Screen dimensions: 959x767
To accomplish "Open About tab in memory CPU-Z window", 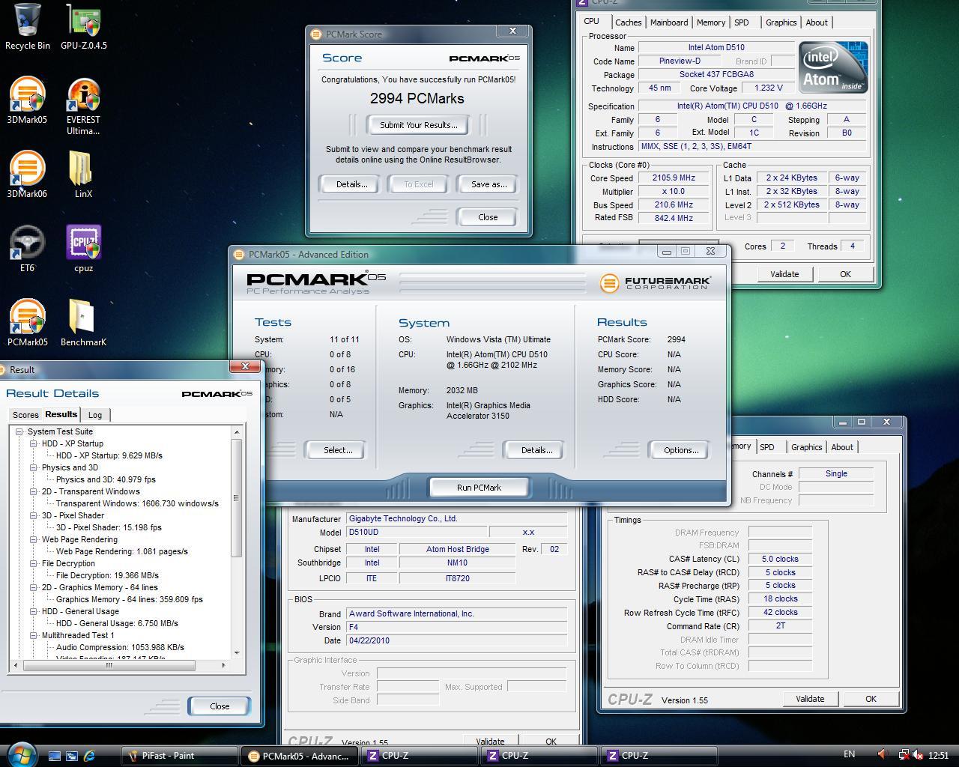I will pos(842,447).
